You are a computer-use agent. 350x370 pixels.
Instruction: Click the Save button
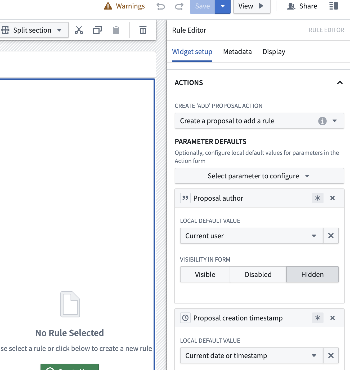click(202, 6)
